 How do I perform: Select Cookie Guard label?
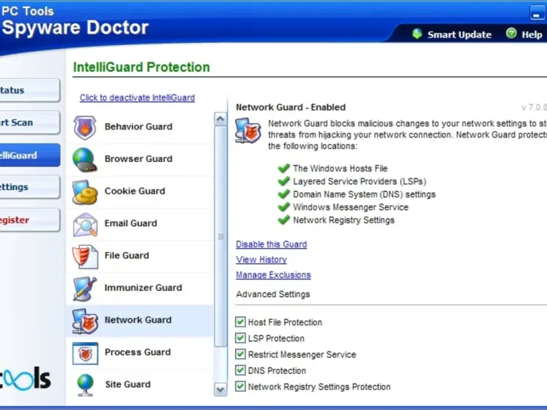tap(135, 191)
